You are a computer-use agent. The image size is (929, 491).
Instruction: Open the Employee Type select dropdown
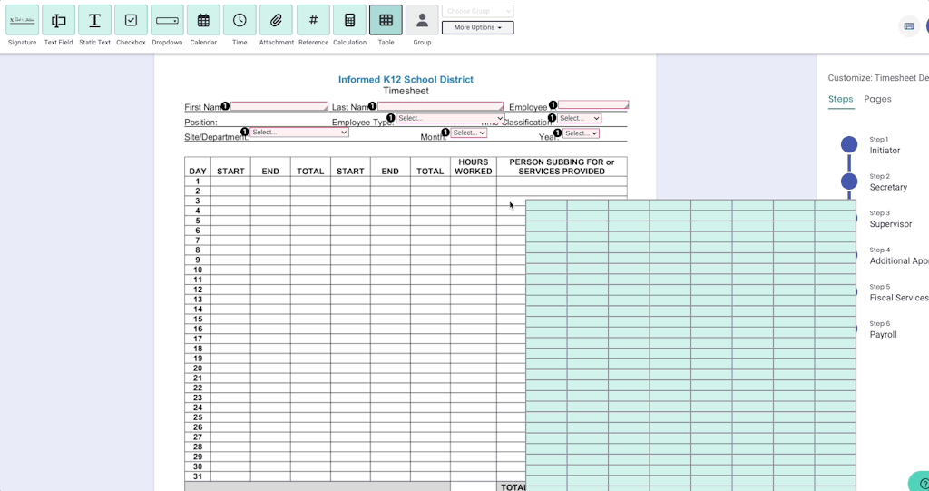(x=450, y=119)
